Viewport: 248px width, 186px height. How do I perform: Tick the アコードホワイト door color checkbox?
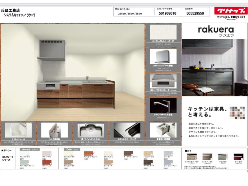coord(28,155)
